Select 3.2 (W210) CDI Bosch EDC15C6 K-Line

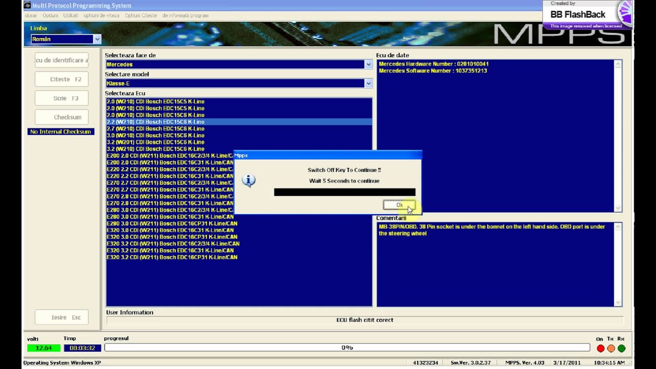(239, 149)
